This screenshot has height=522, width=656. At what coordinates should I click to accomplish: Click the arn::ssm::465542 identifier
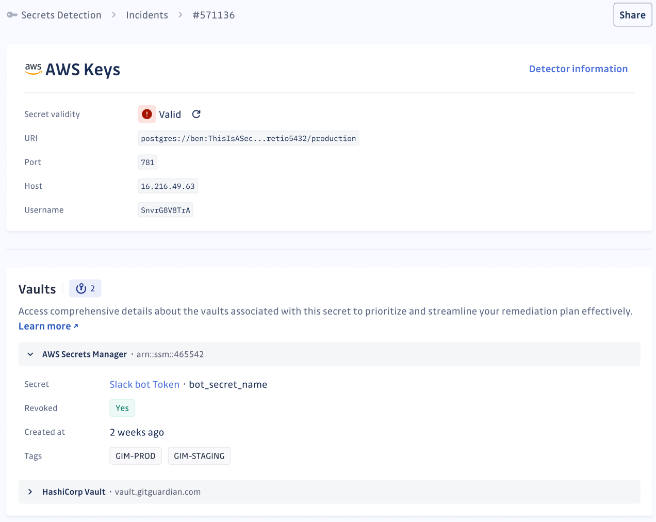pos(170,354)
